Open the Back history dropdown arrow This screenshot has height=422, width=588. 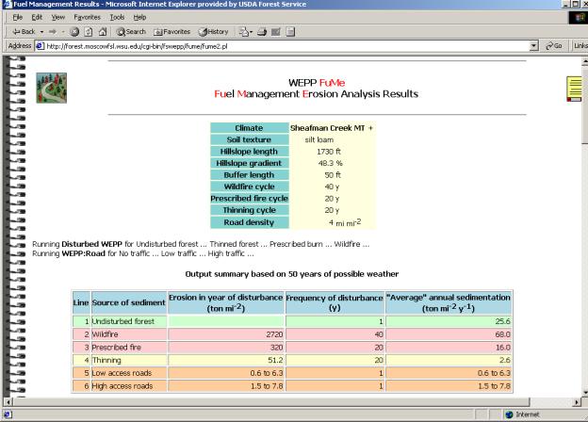coord(41,32)
